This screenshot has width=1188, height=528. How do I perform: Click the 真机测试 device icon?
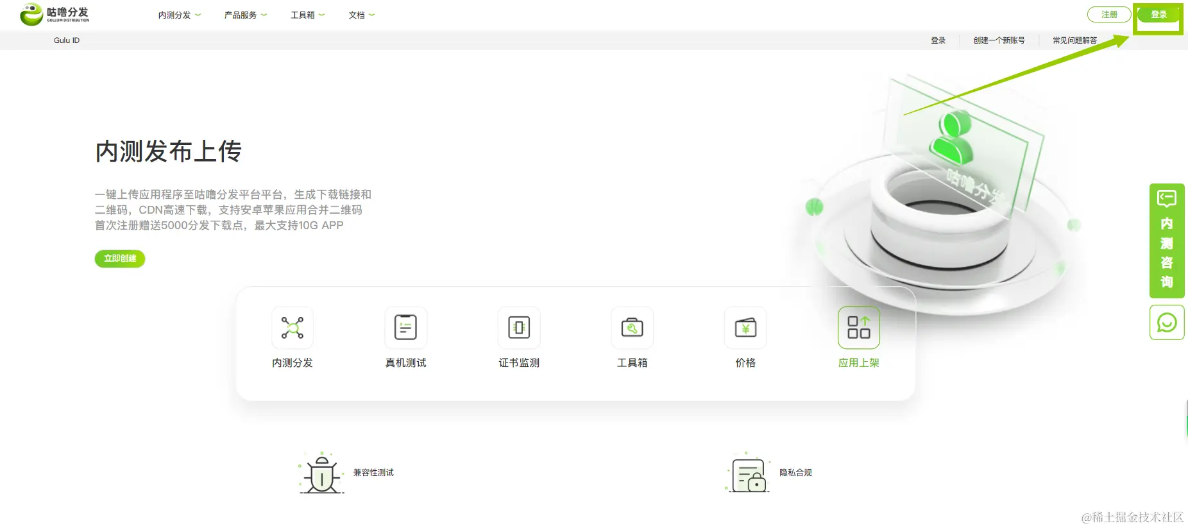pos(405,328)
